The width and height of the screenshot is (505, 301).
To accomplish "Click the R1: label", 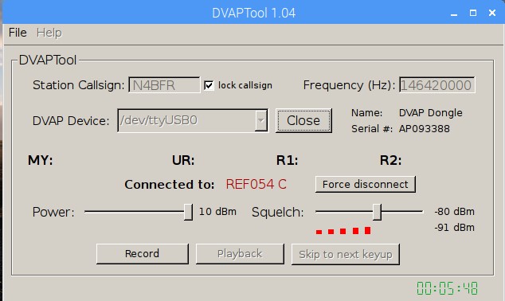I will click(x=287, y=160).
